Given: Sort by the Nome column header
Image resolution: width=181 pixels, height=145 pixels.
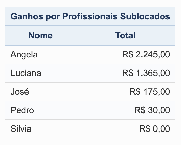Looking at the screenshot, I should coord(41,35).
